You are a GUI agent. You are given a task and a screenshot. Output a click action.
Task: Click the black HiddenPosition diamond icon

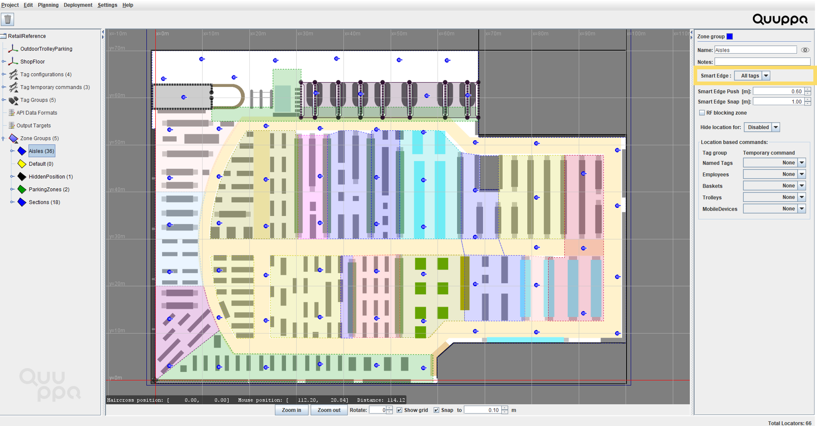click(x=22, y=177)
